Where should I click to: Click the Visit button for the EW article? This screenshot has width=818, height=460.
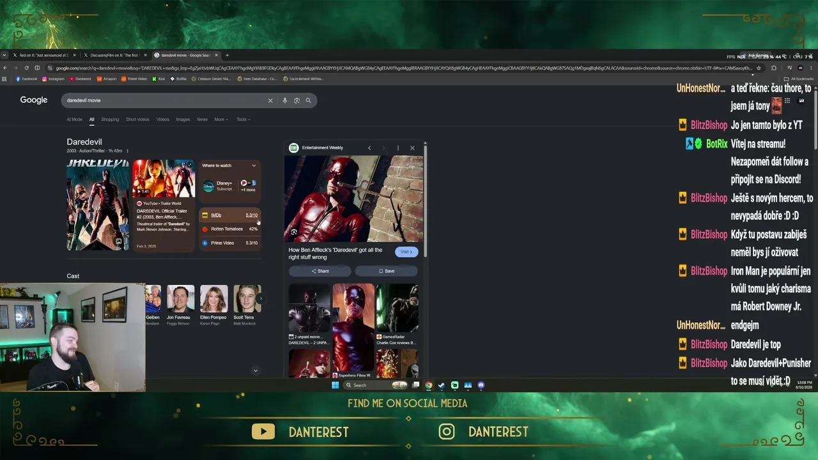tap(406, 252)
